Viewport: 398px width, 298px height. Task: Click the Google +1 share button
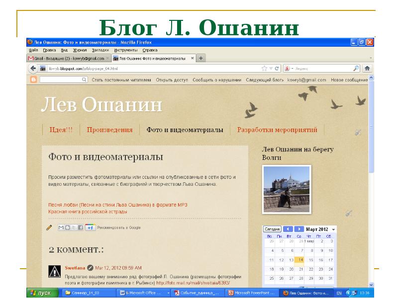tap(90, 227)
